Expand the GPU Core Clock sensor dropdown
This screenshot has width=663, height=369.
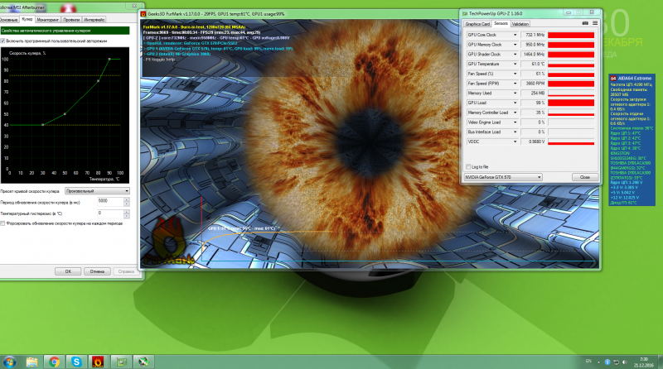[515, 35]
